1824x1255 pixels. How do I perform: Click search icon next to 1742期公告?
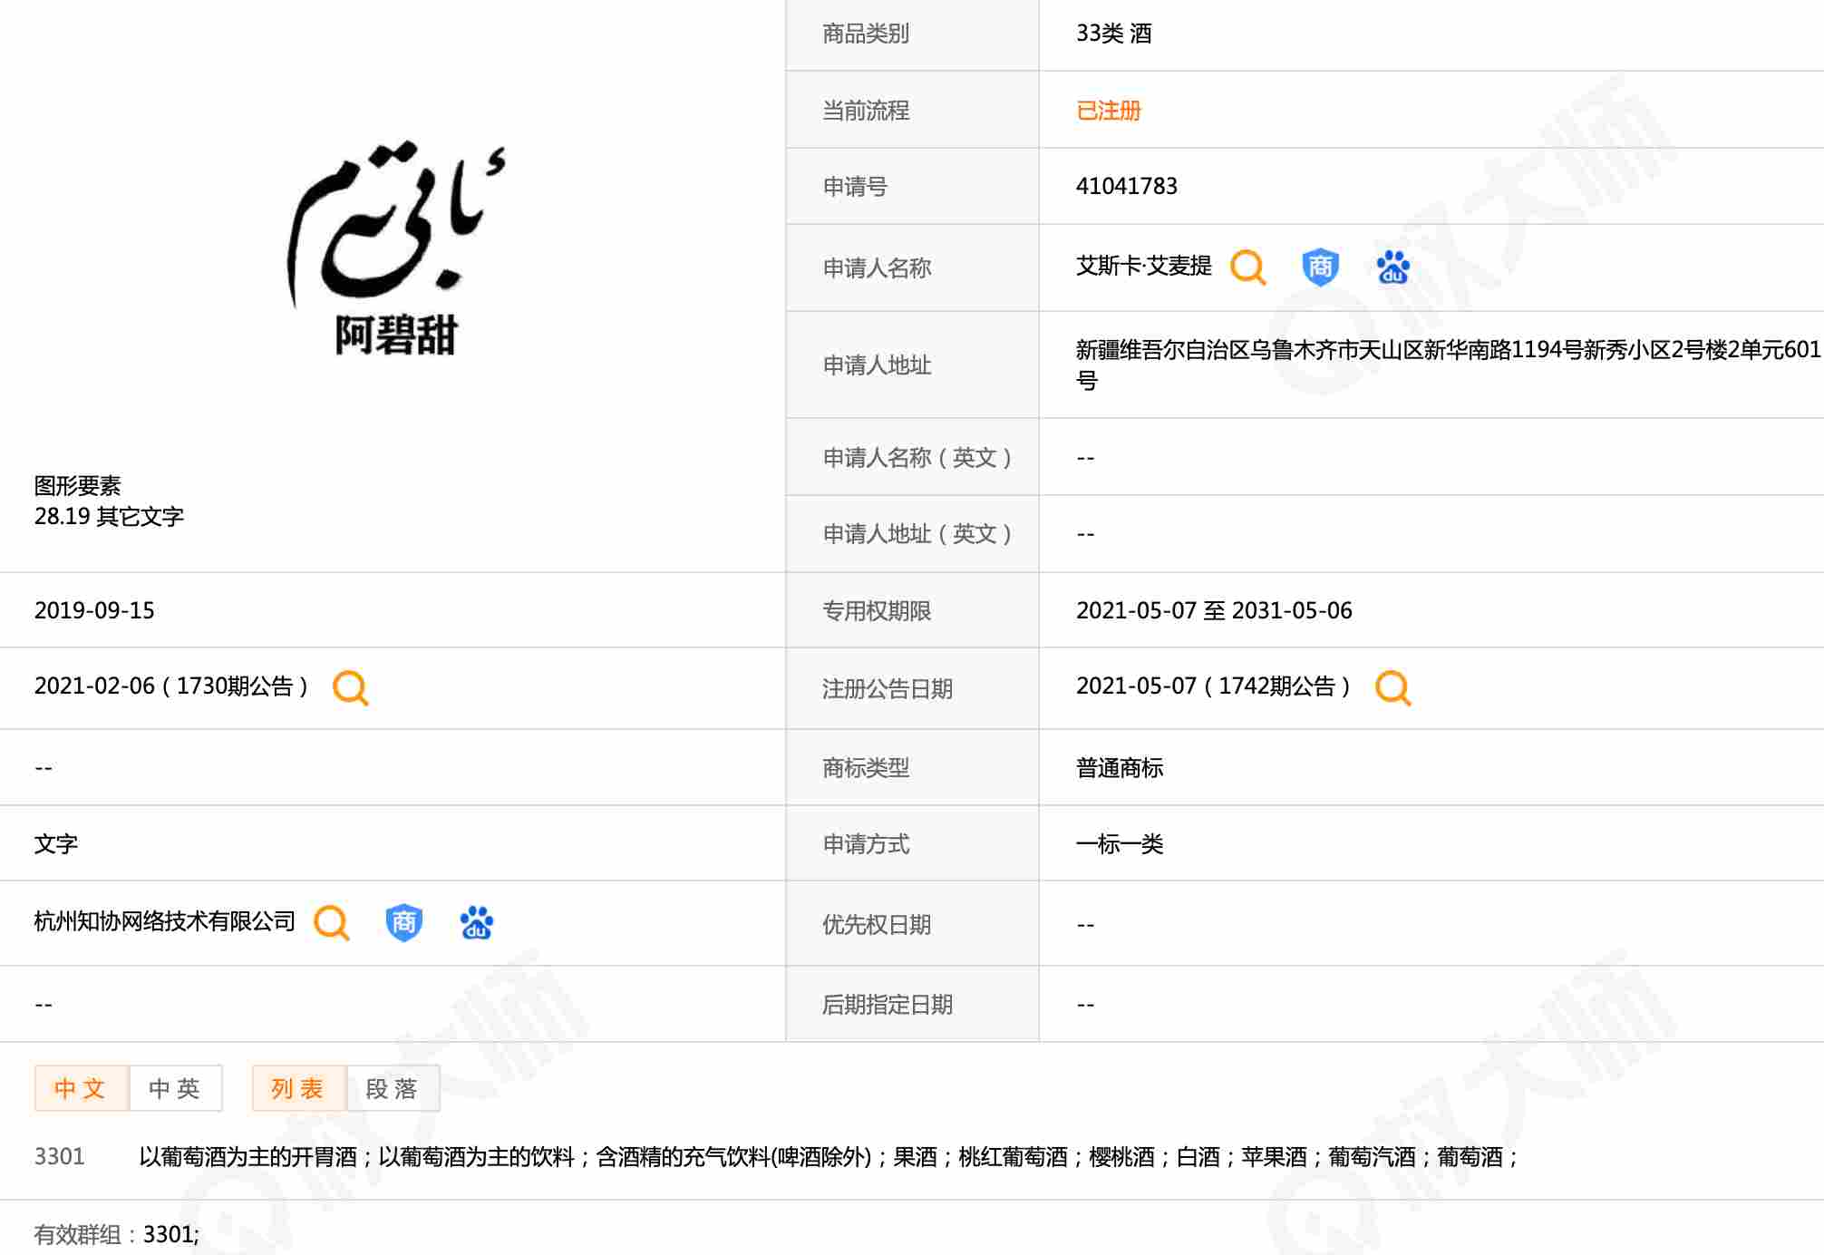(1392, 687)
